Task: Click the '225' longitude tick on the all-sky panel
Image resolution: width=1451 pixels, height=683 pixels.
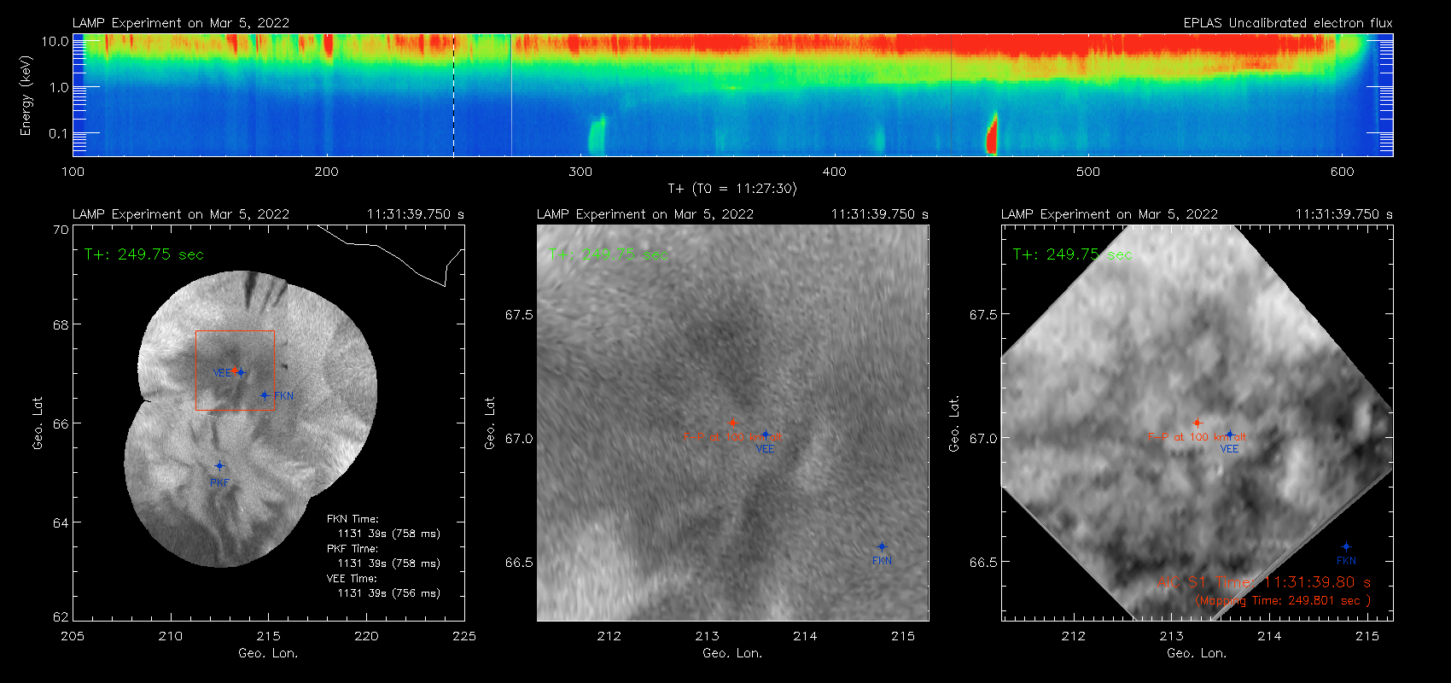Action: click(x=464, y=636)
